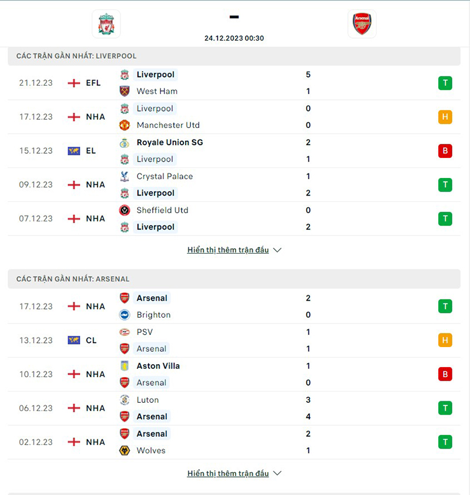
Task: Click the match date 24.12.2023
Action: tap(234, 38)
